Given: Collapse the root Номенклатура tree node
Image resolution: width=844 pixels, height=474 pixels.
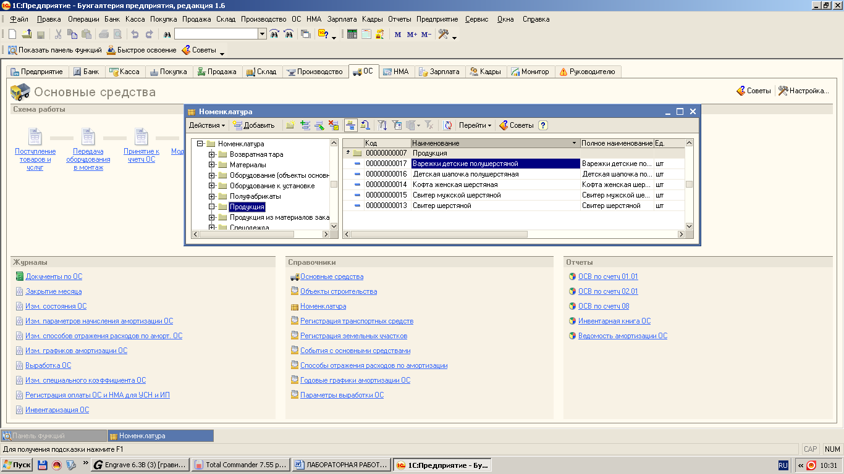Looking at the screenshot, I should point(200,144).
